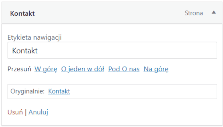Click the Przesuń label text

tap(19, 69)
